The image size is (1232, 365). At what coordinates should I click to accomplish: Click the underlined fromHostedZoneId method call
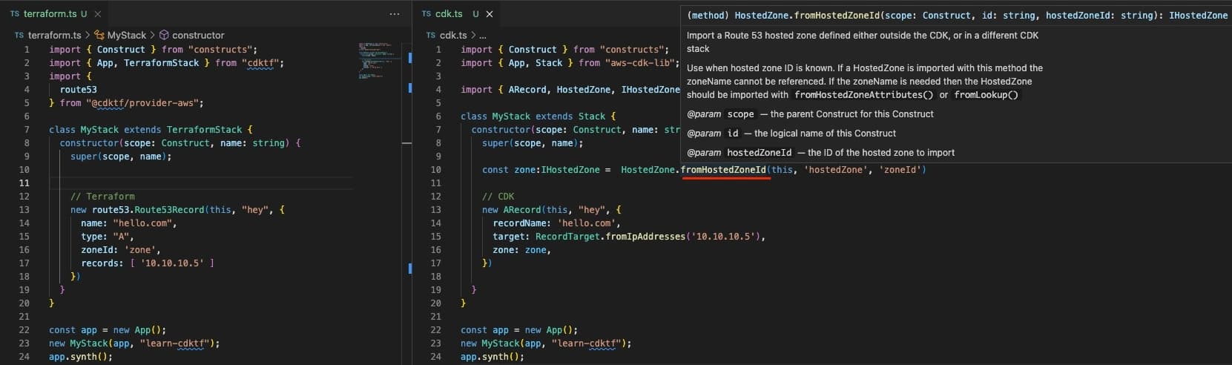click(x=723, y=170)
